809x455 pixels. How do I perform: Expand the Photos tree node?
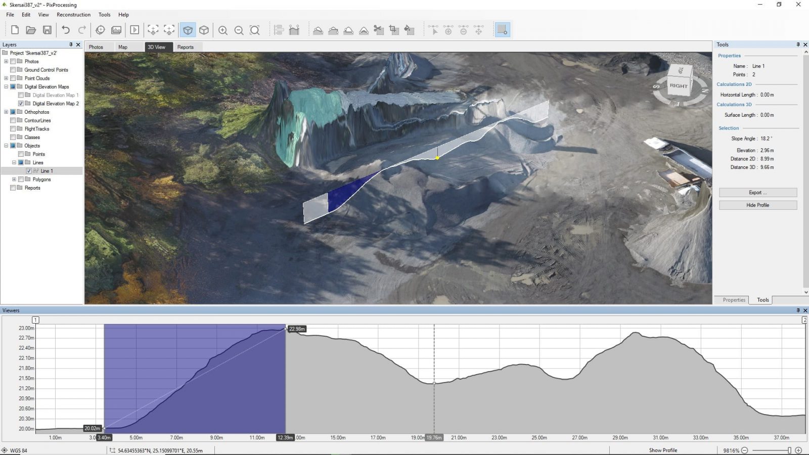point(6,62)
